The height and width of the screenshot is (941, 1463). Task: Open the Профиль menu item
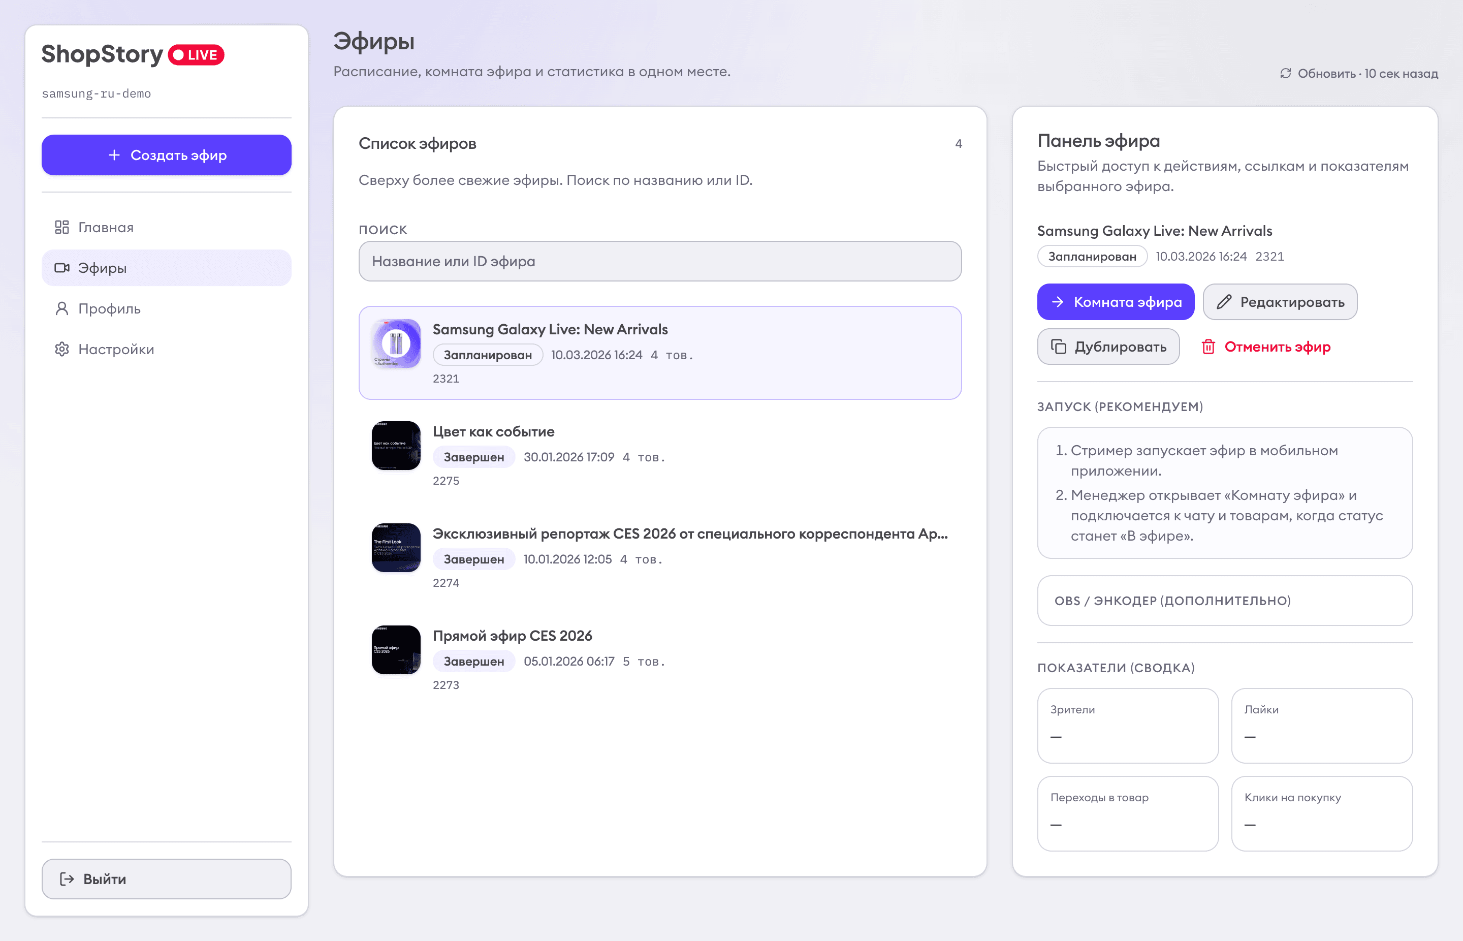tap(110, 308)
